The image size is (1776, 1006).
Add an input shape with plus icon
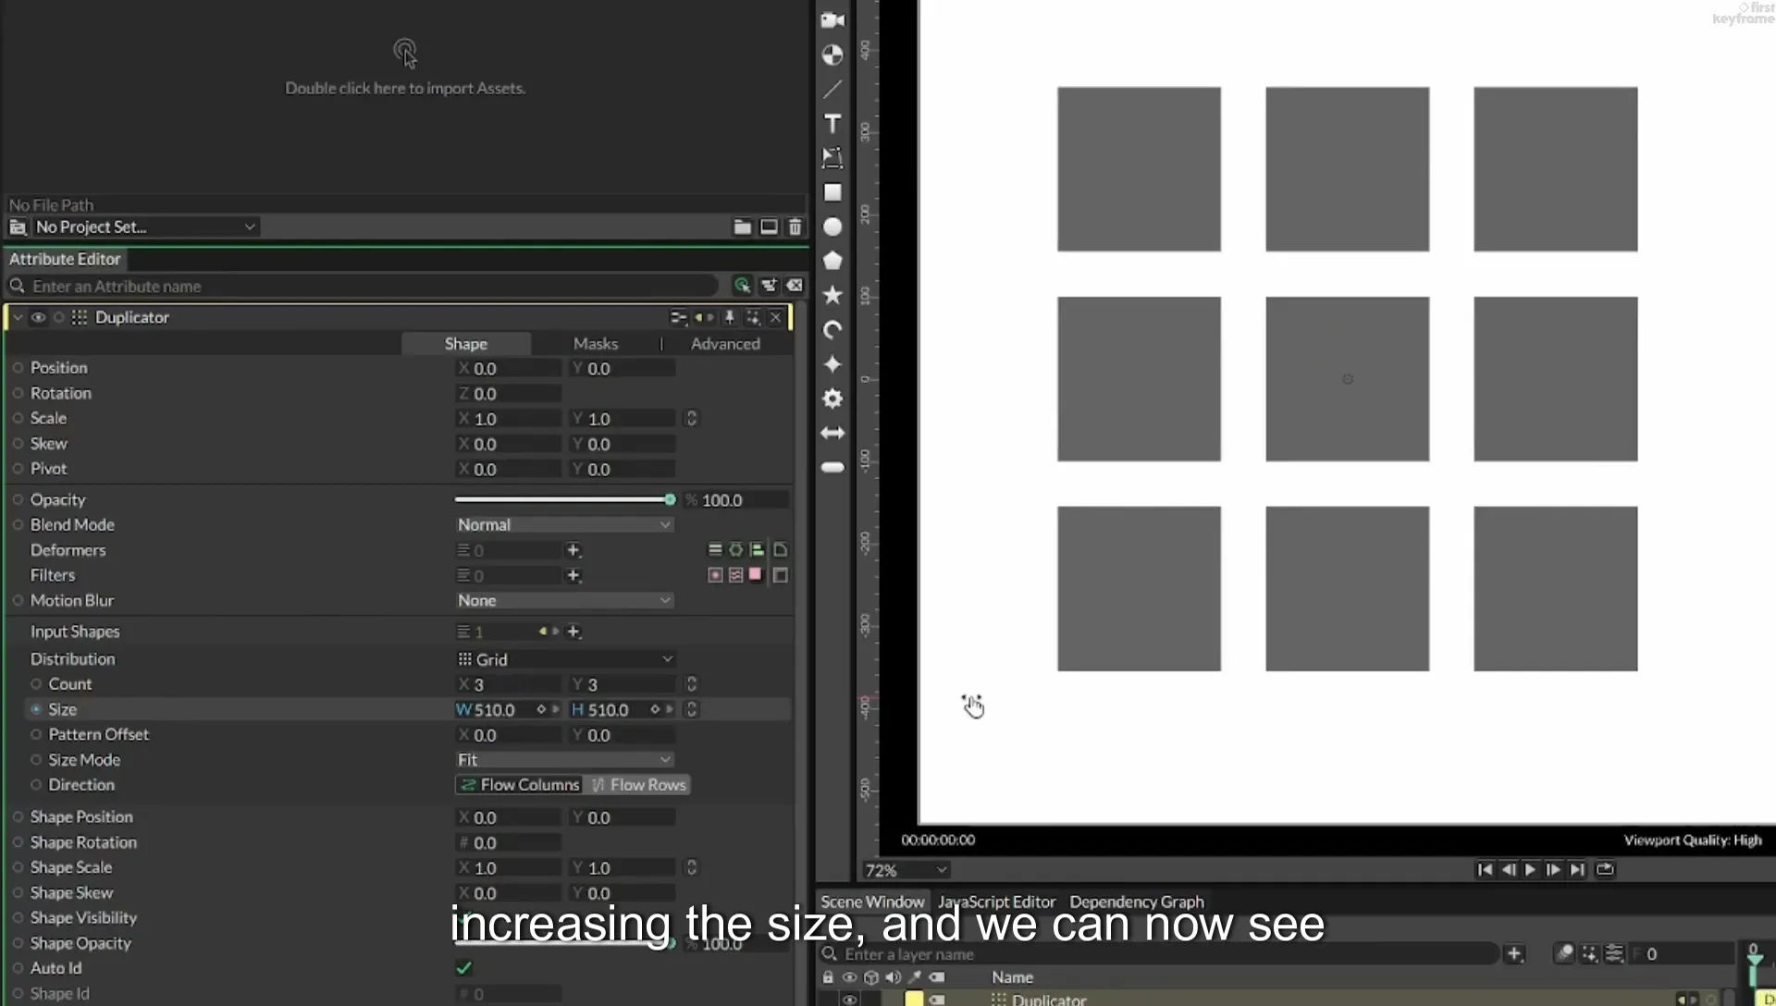[x=573, y=632]
